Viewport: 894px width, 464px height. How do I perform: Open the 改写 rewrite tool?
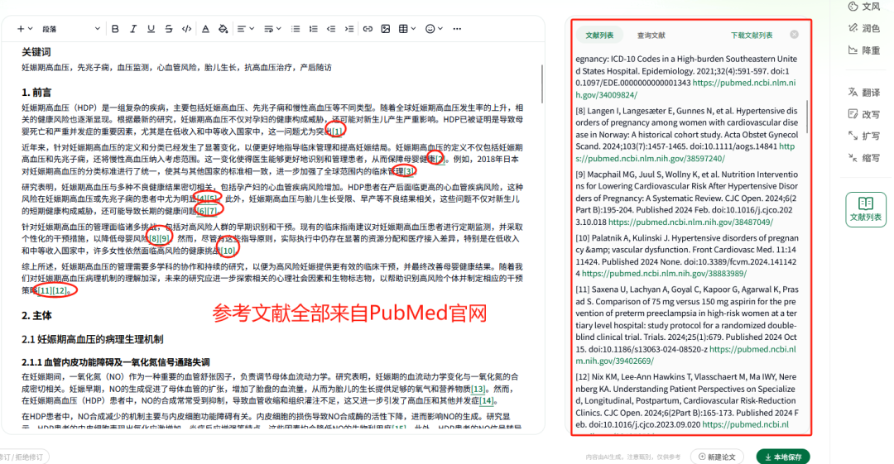[864, 114]
